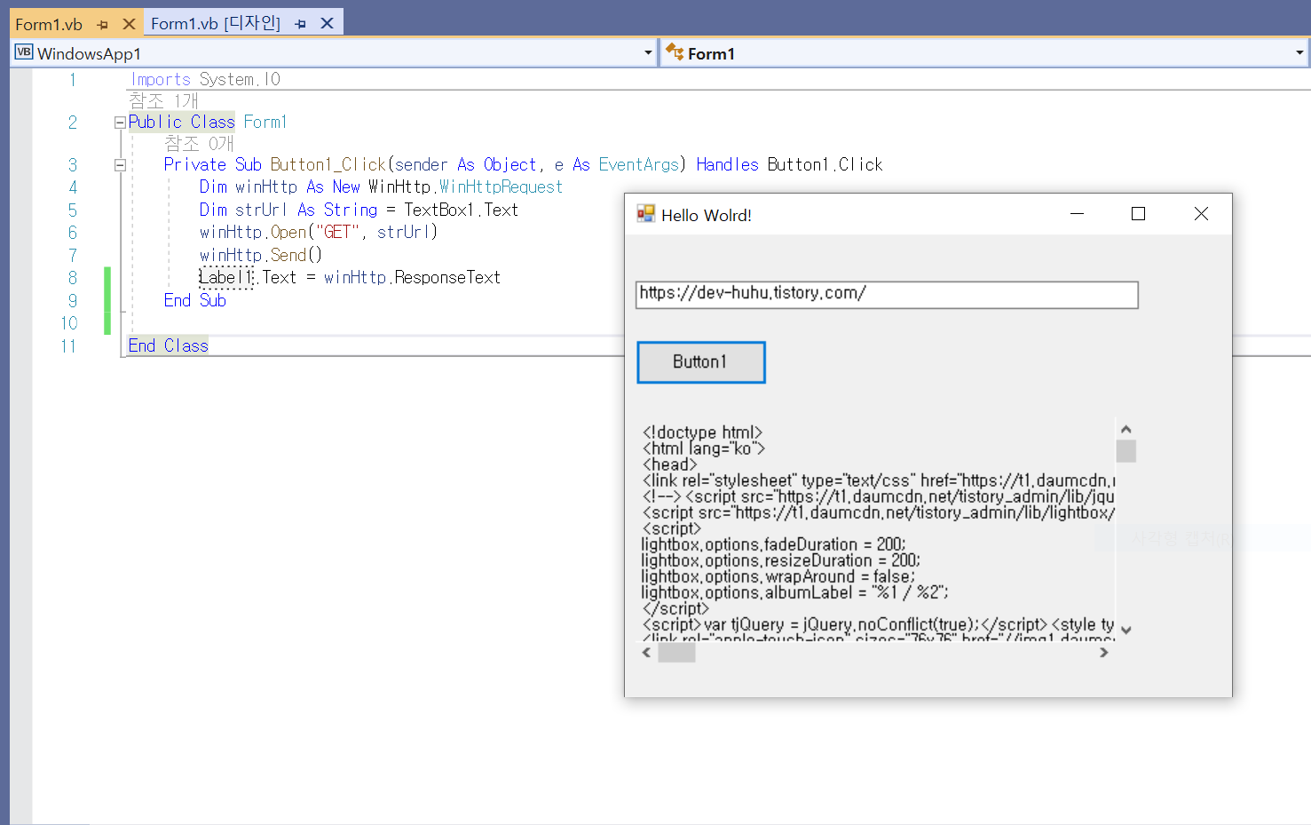Close the Hello Wolrd! window
1311x825 pixels.
1201,214
